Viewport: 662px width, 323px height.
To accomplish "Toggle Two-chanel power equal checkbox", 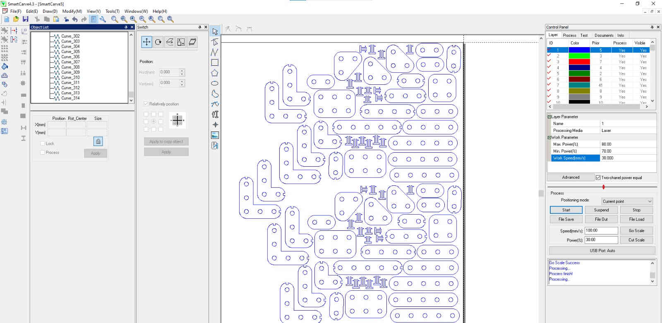I will click(598, 177).
